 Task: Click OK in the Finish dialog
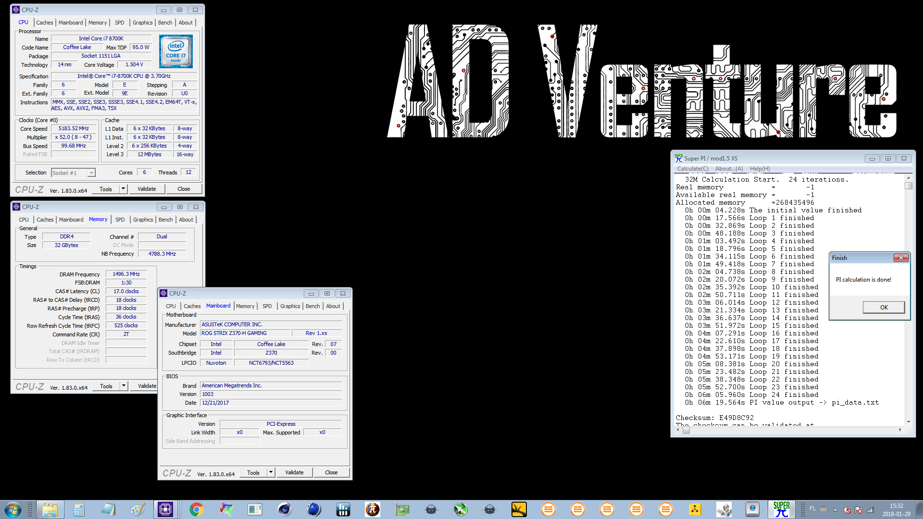[x=884, y=307]
